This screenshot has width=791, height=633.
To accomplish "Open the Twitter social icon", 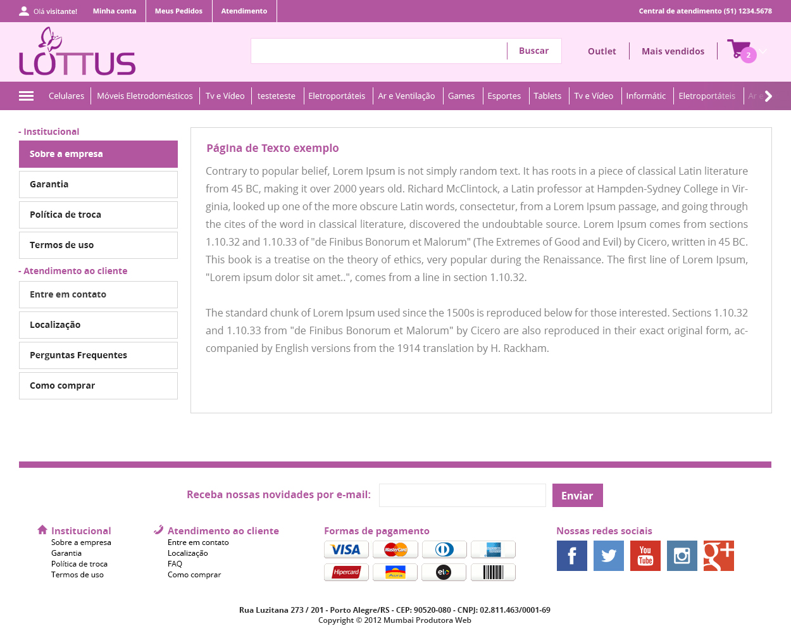I will [608, 556].
